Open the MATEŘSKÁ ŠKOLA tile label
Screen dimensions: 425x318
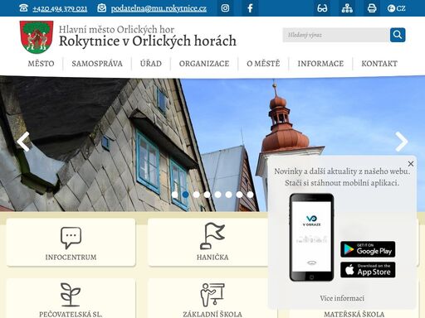click(x=354, y=314)
